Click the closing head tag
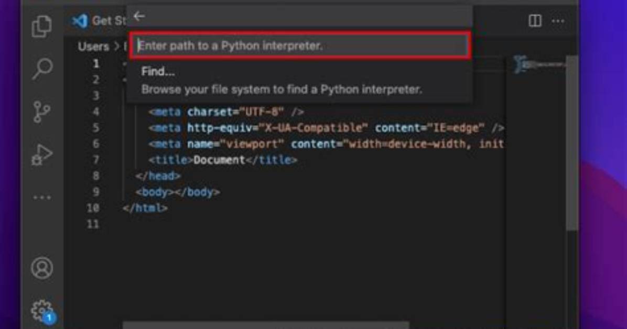The image size is (627, 329). coord(158,176)
